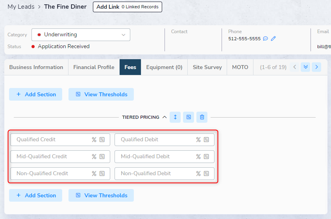
Task: Collapse the Tiered Pricing section chevron
Action: point(165,117)
